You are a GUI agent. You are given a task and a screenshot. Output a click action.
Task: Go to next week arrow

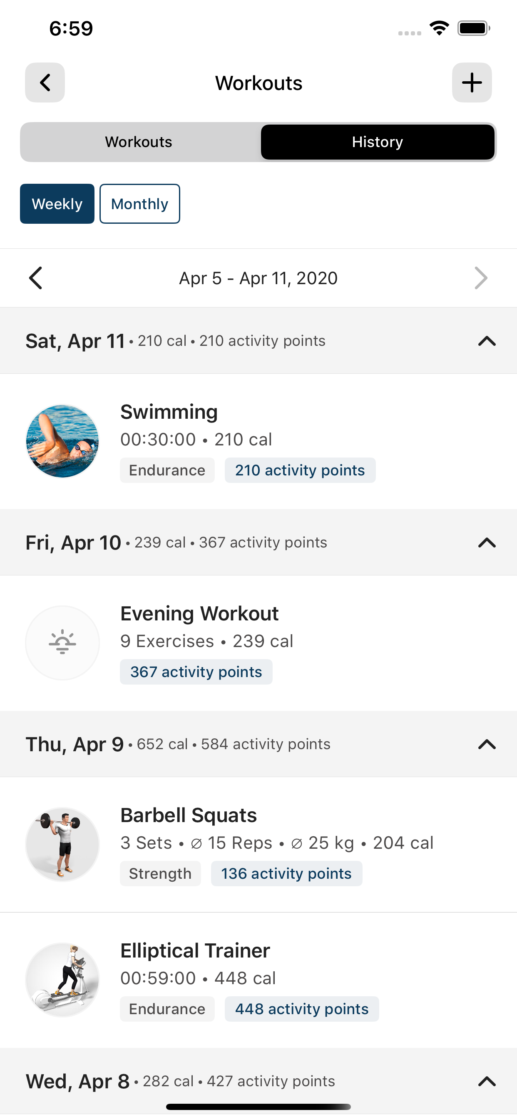click(x=481, y=278)
